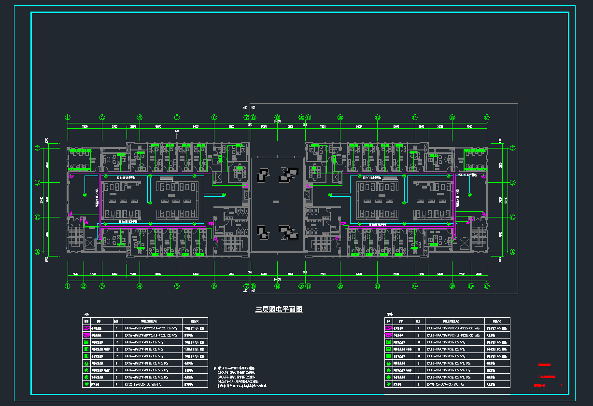Select axis bubble F on the left side
The image size is (593, 406).
tap(37, 148)
